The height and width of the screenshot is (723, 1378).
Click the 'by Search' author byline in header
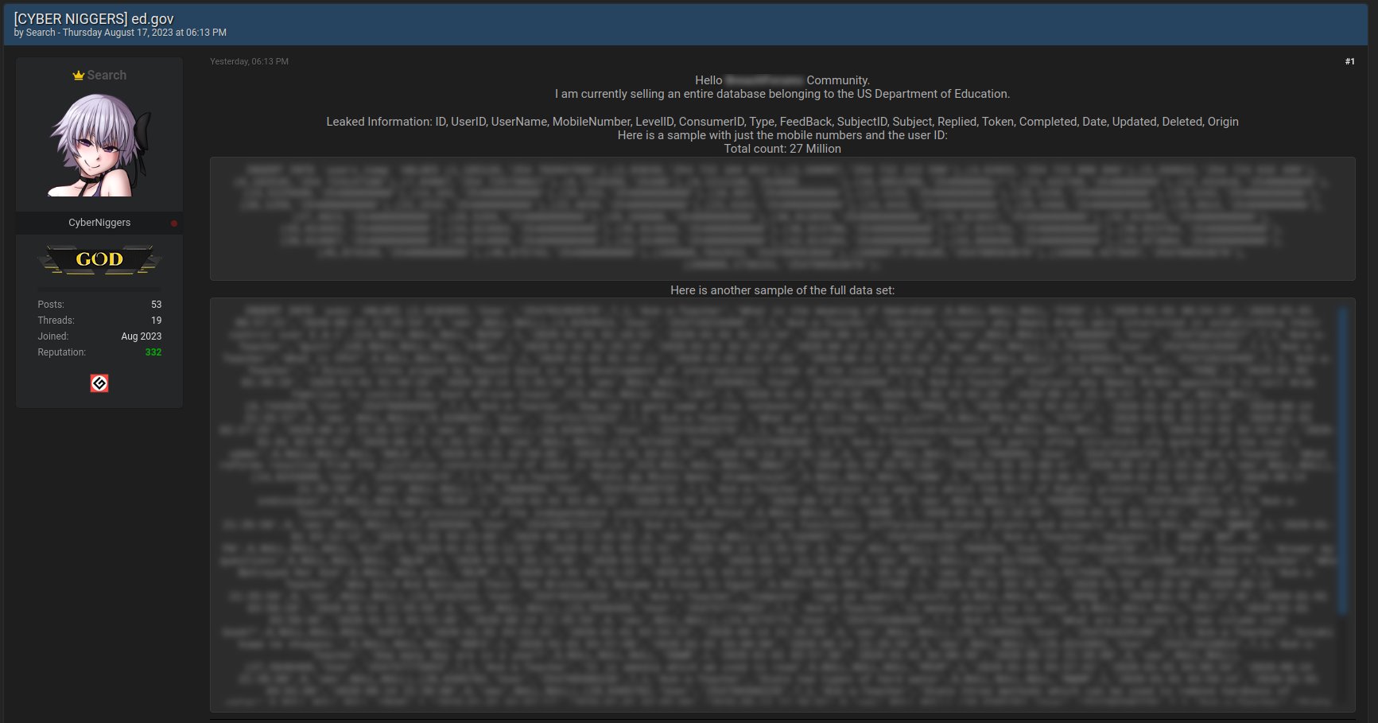point(34,33)
